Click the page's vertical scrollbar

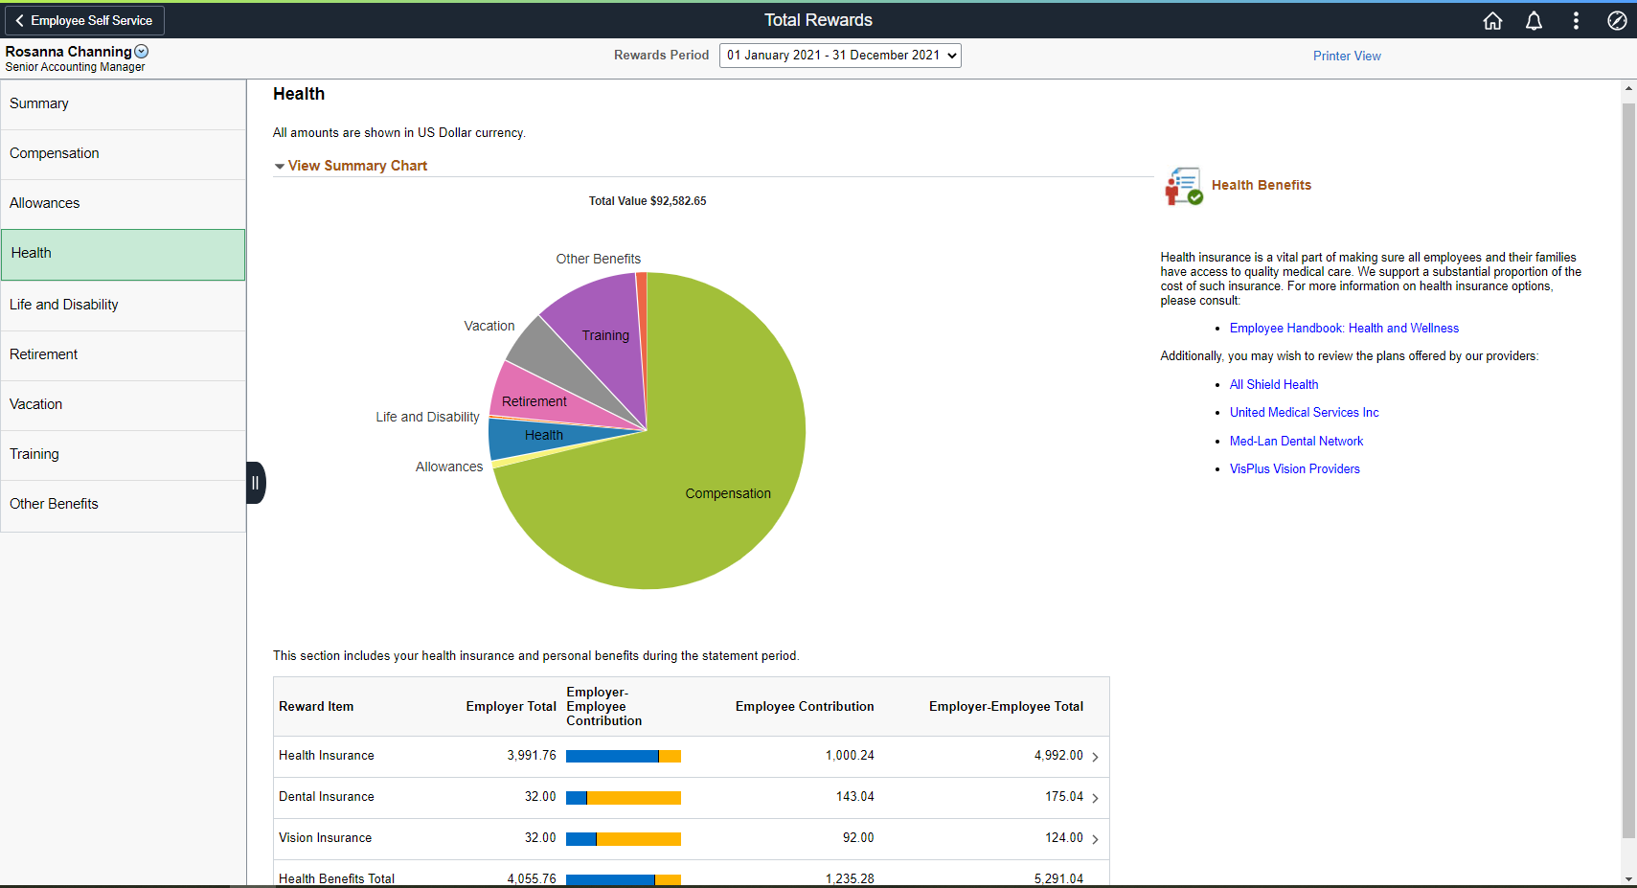click(1628, 469)
